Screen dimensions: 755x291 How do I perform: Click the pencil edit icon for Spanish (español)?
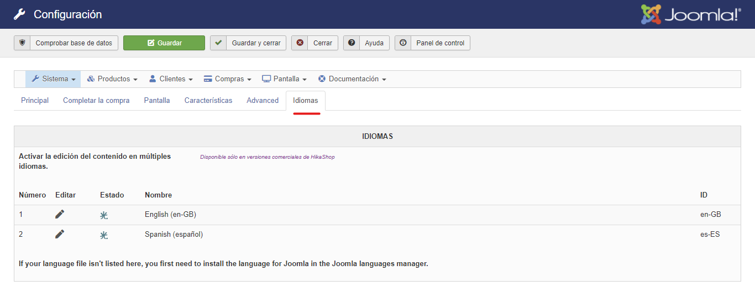coord(60,234)
